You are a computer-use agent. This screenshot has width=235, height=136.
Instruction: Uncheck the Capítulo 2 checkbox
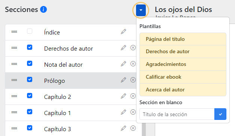(30, 96)
